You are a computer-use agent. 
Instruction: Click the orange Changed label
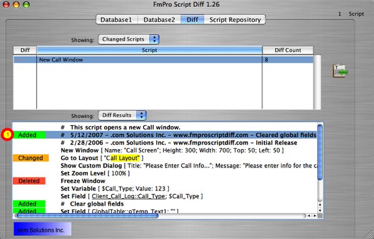pyautogui.click(x=31, y=158)
